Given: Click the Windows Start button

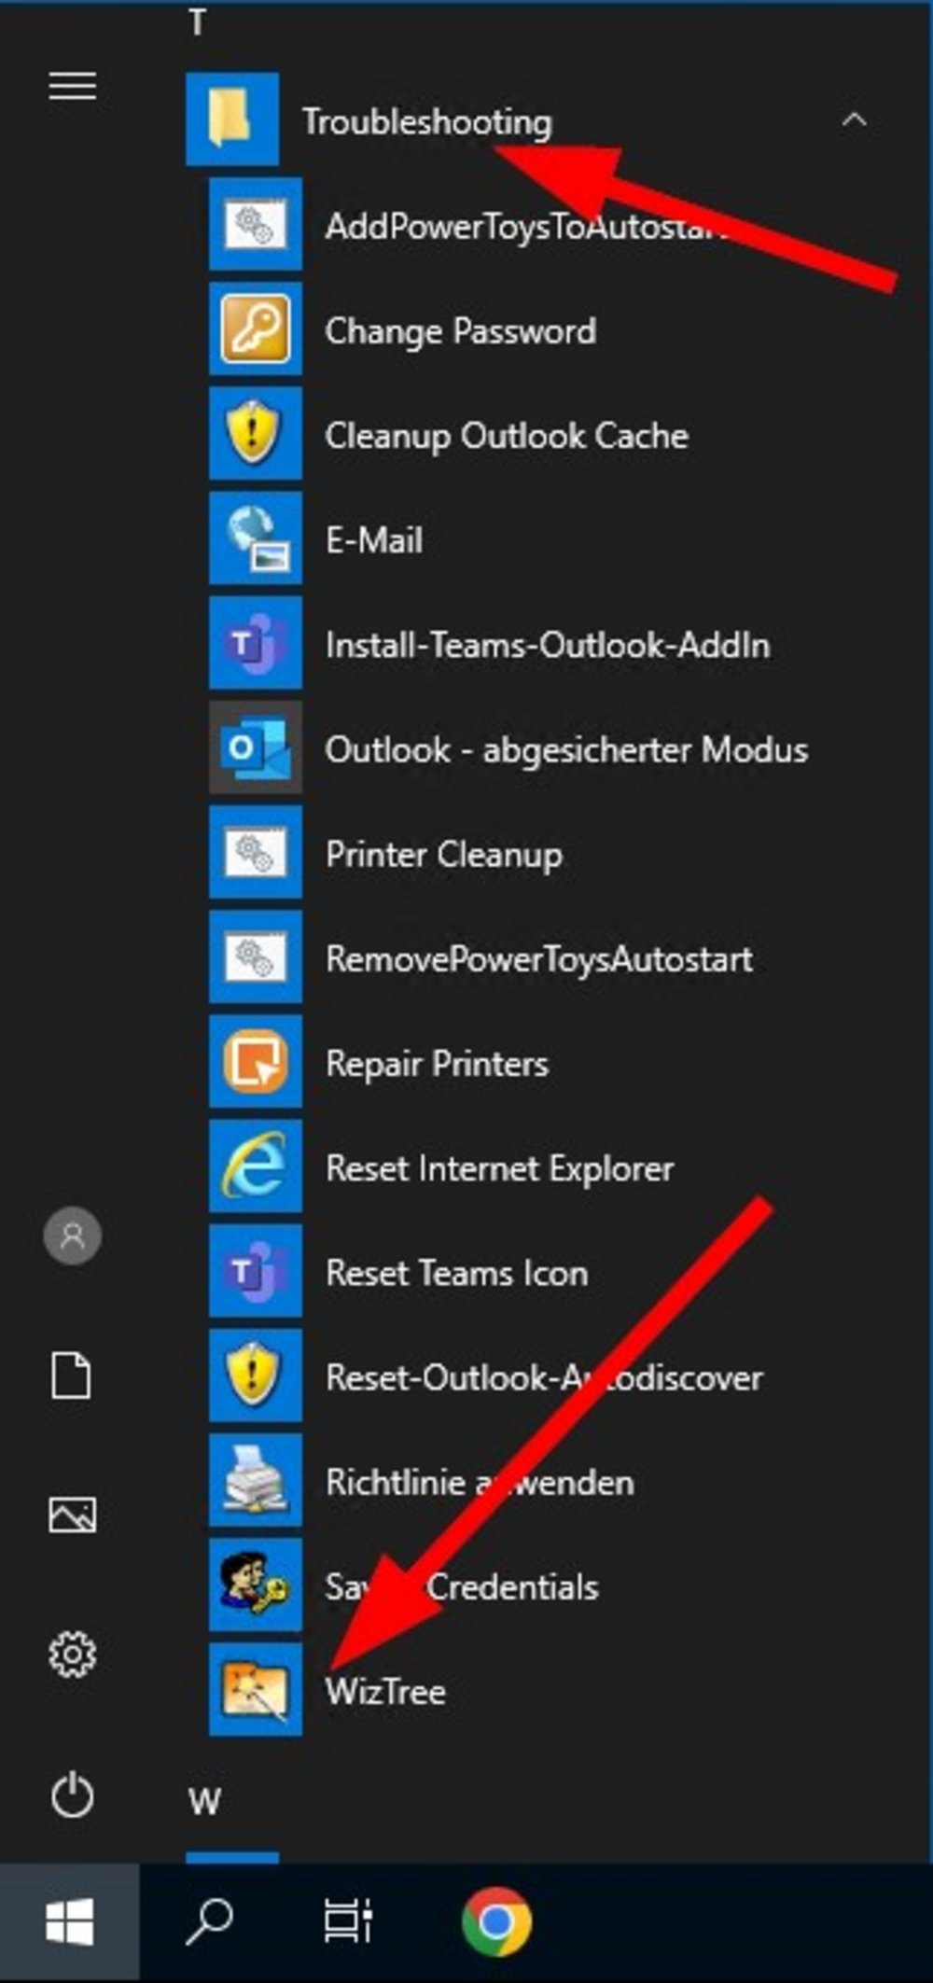Looking at the screenshot, I should 70,1922.
